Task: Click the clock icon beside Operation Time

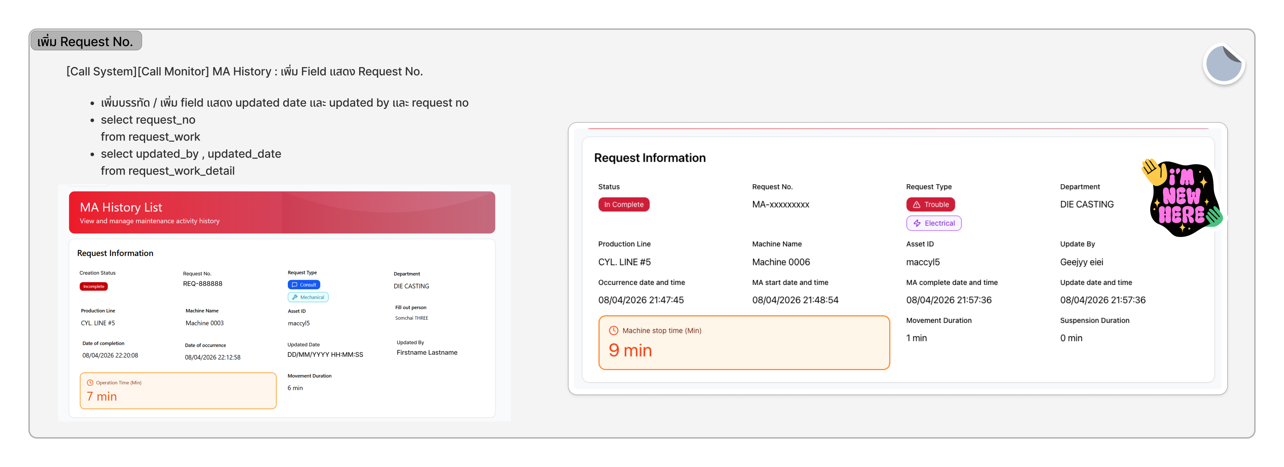Action: tap(90, 383)
